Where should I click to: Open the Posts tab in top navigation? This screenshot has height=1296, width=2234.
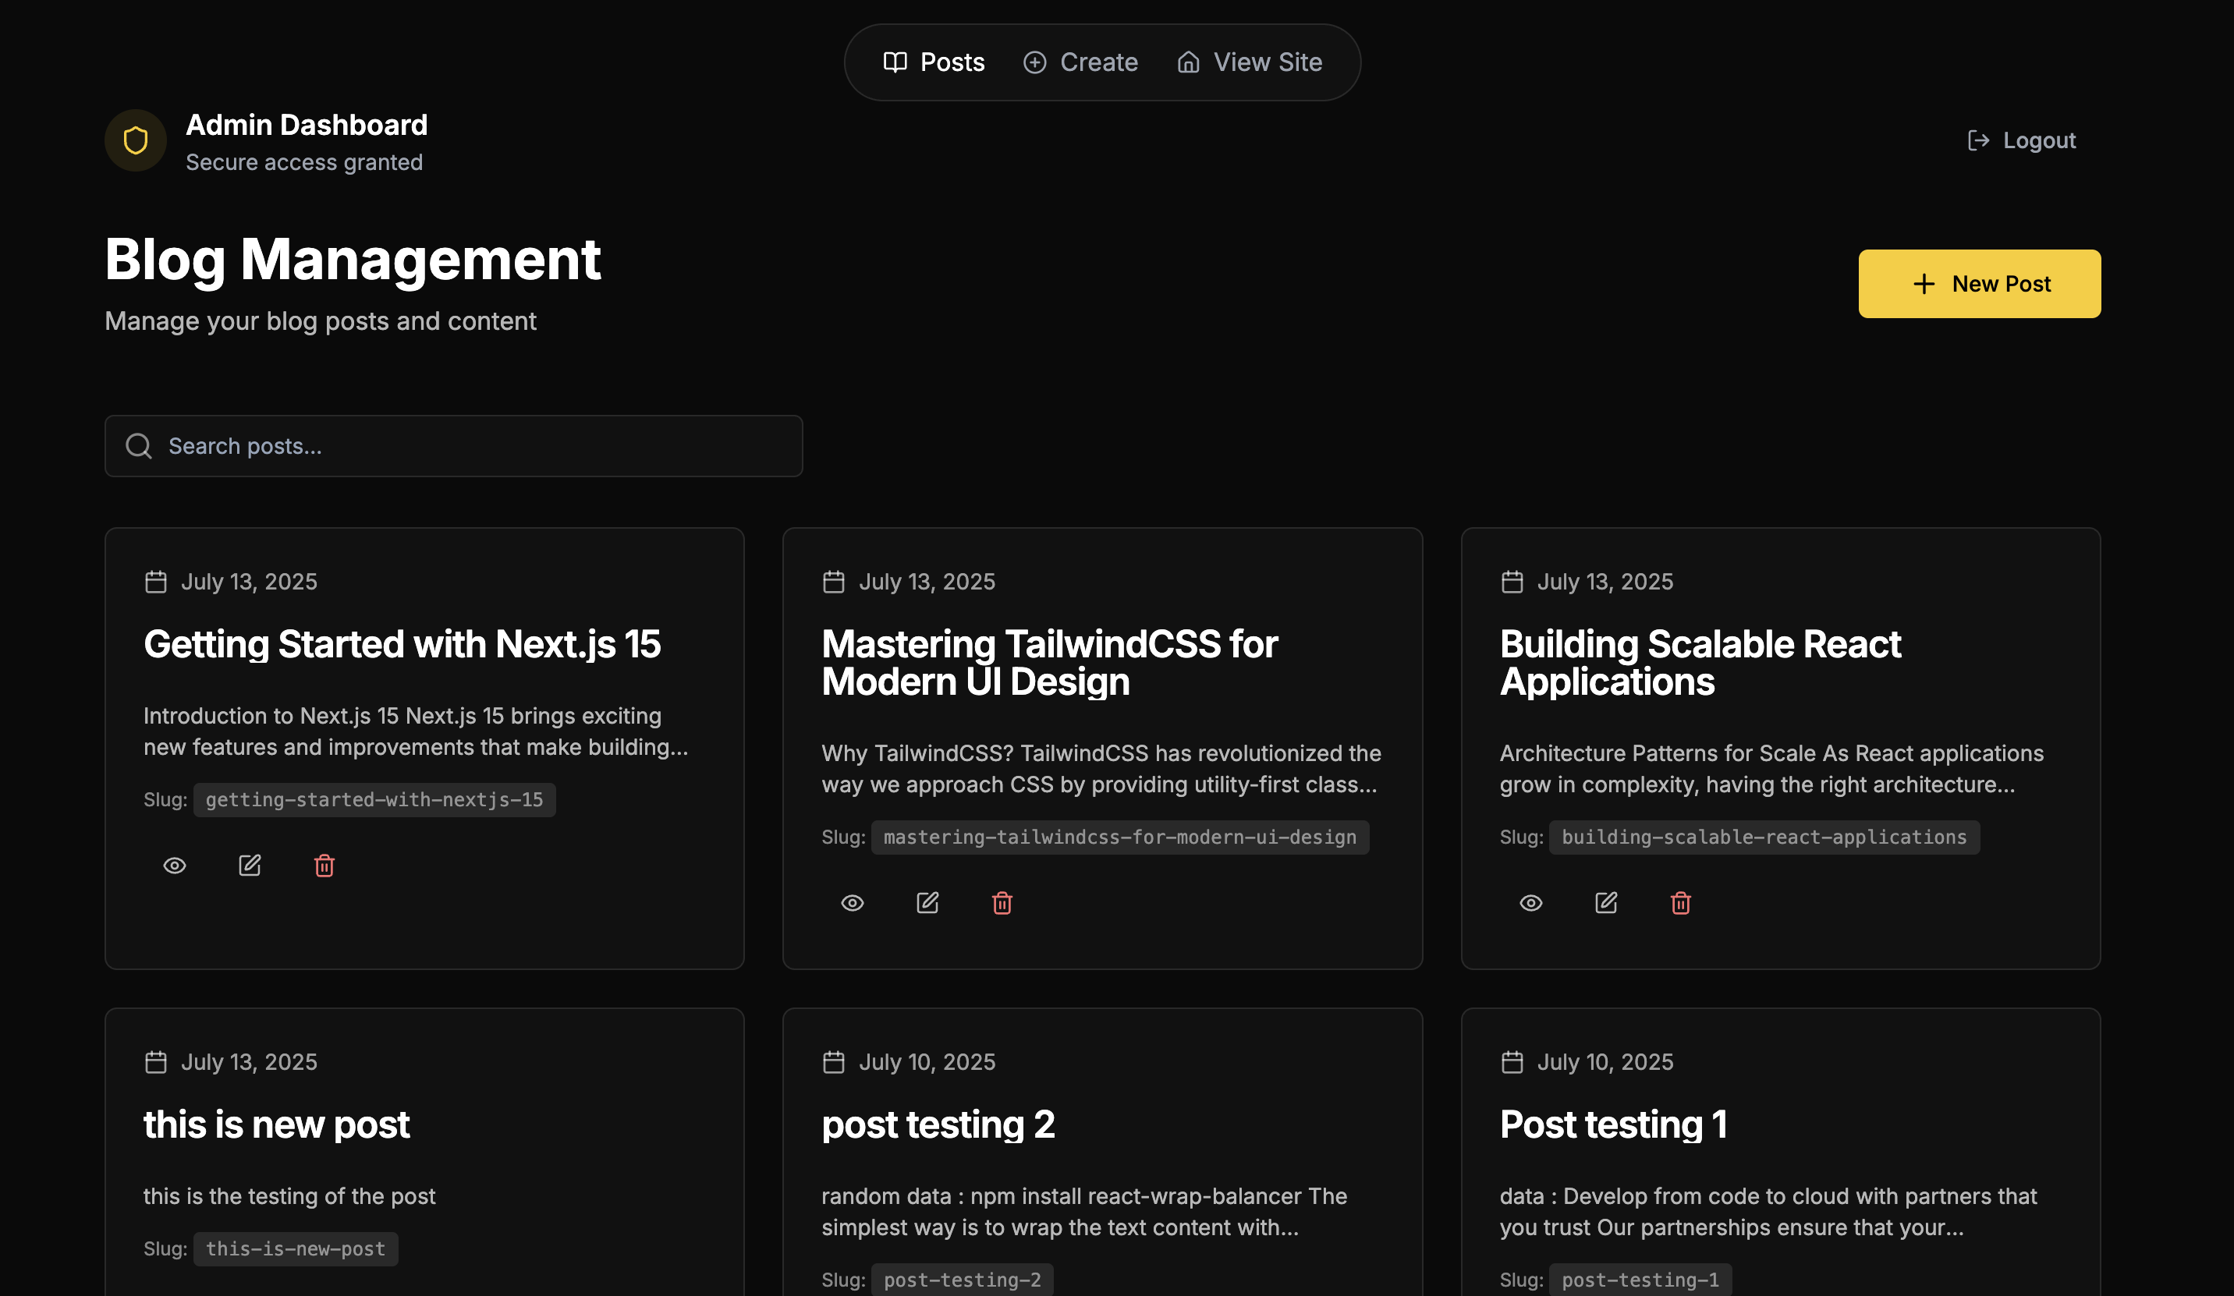[x=934, y=62]
